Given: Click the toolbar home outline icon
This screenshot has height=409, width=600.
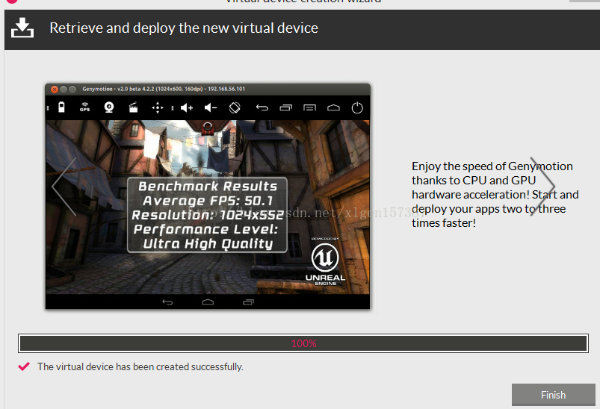Looking at the screenshot, I should click(333, 107).
